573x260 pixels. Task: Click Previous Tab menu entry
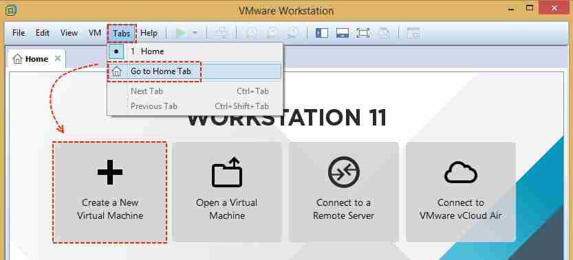[195, 106]
